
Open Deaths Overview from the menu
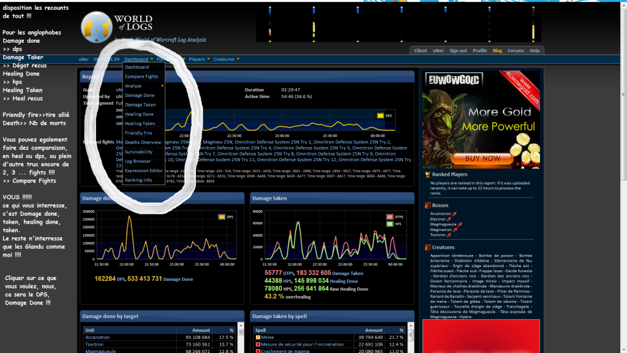[x=143, y=142]
